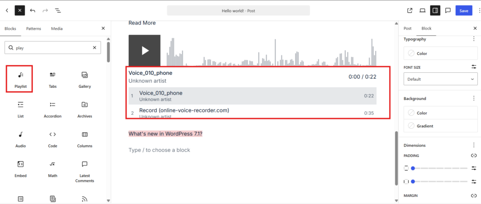The image size is (481, 204).
Task: Toggle the settings sidebar panel
Action: tap(435, 10)
